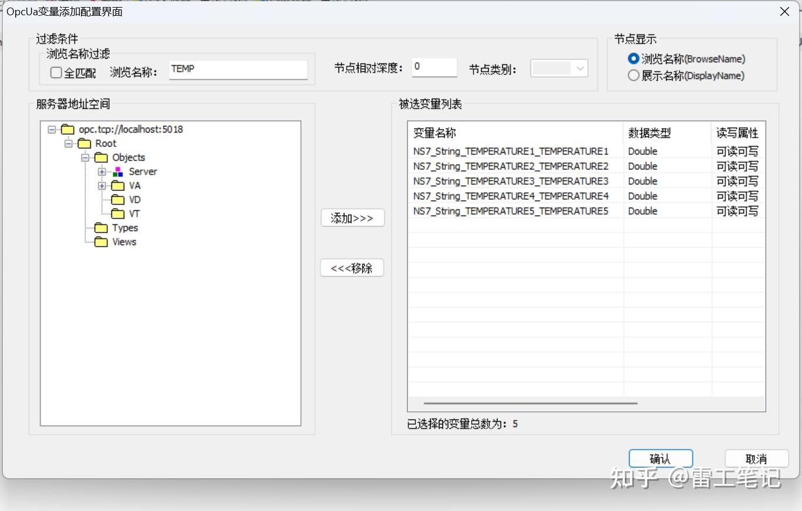Click the VT folder icon
The width and height of the screenshot is (802, 511).
118,213
